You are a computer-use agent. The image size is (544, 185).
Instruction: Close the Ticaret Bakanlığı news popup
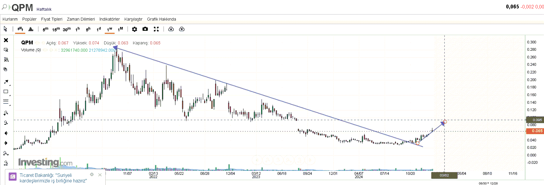(100, 175)
